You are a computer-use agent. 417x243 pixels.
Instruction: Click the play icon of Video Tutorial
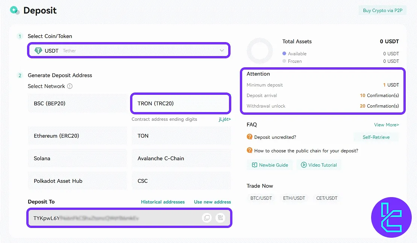pyautogui.click(x=304, y=165)
